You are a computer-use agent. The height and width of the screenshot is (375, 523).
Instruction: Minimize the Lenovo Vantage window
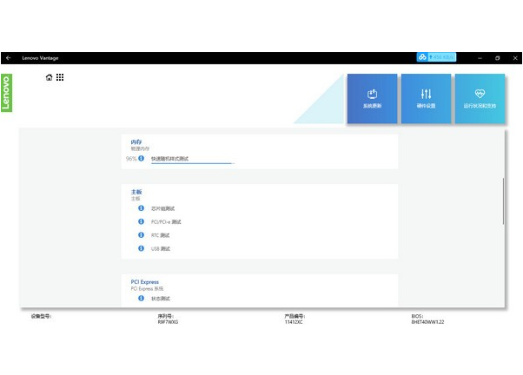click(480, 58)
